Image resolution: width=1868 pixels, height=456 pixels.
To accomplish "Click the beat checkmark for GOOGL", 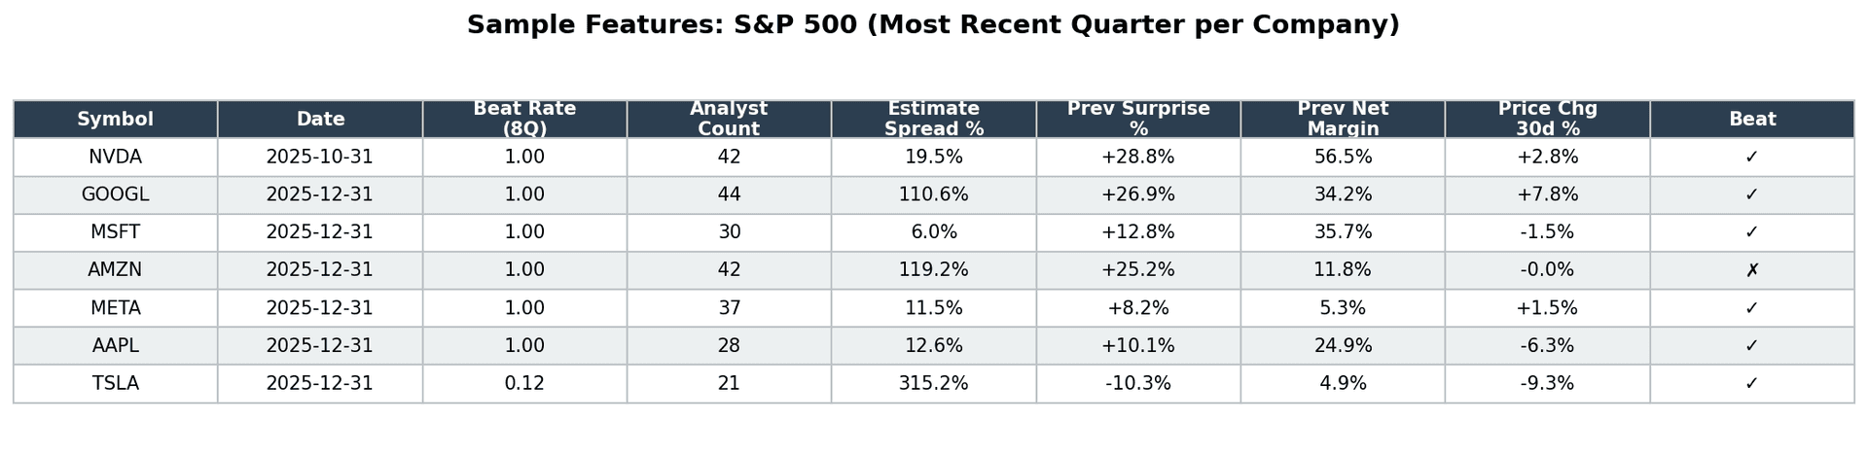I will pos(1751,195).
